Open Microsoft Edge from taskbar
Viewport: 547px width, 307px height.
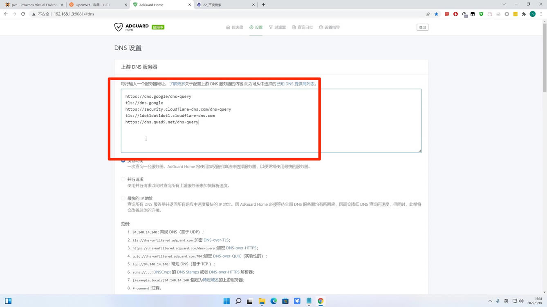[x=273, y=301]
